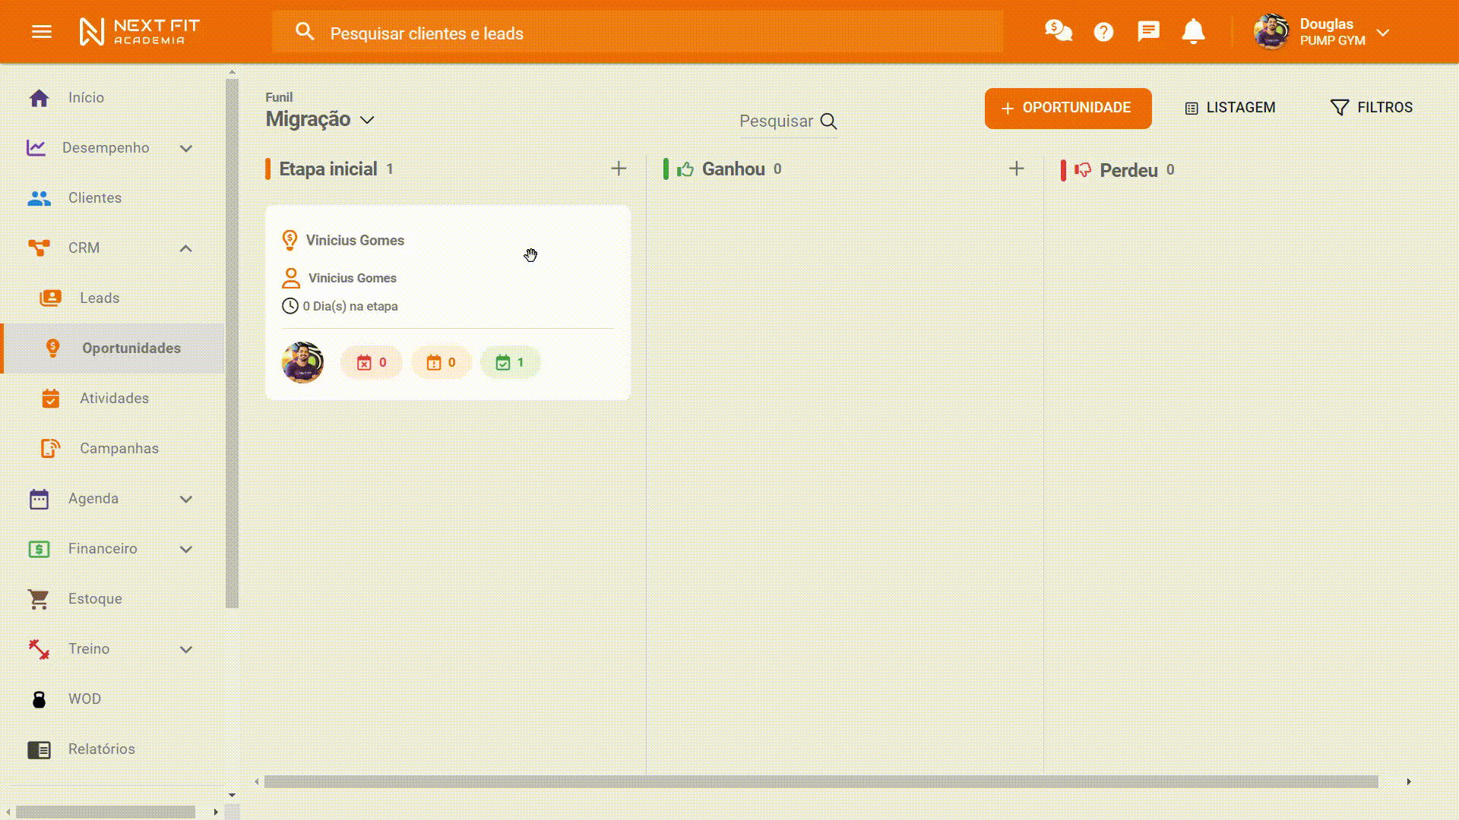1459x820 pixels.
Task: Click the dollar chat bubbles icon
Action: pyautogui.click(x=1058, y=31)
